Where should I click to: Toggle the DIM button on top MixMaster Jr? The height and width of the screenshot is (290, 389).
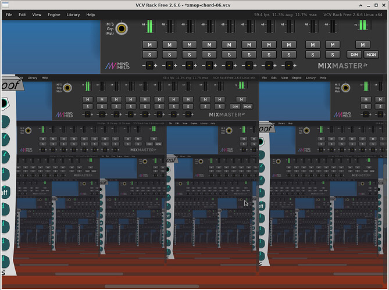pyautogui.click(x=354, y=55)
